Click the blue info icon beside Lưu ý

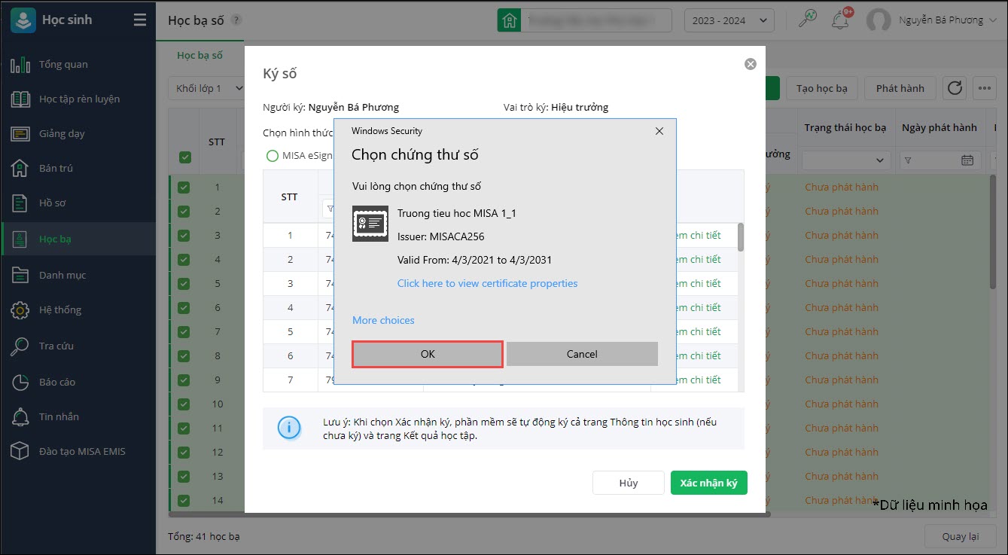[x=289, y=427]
